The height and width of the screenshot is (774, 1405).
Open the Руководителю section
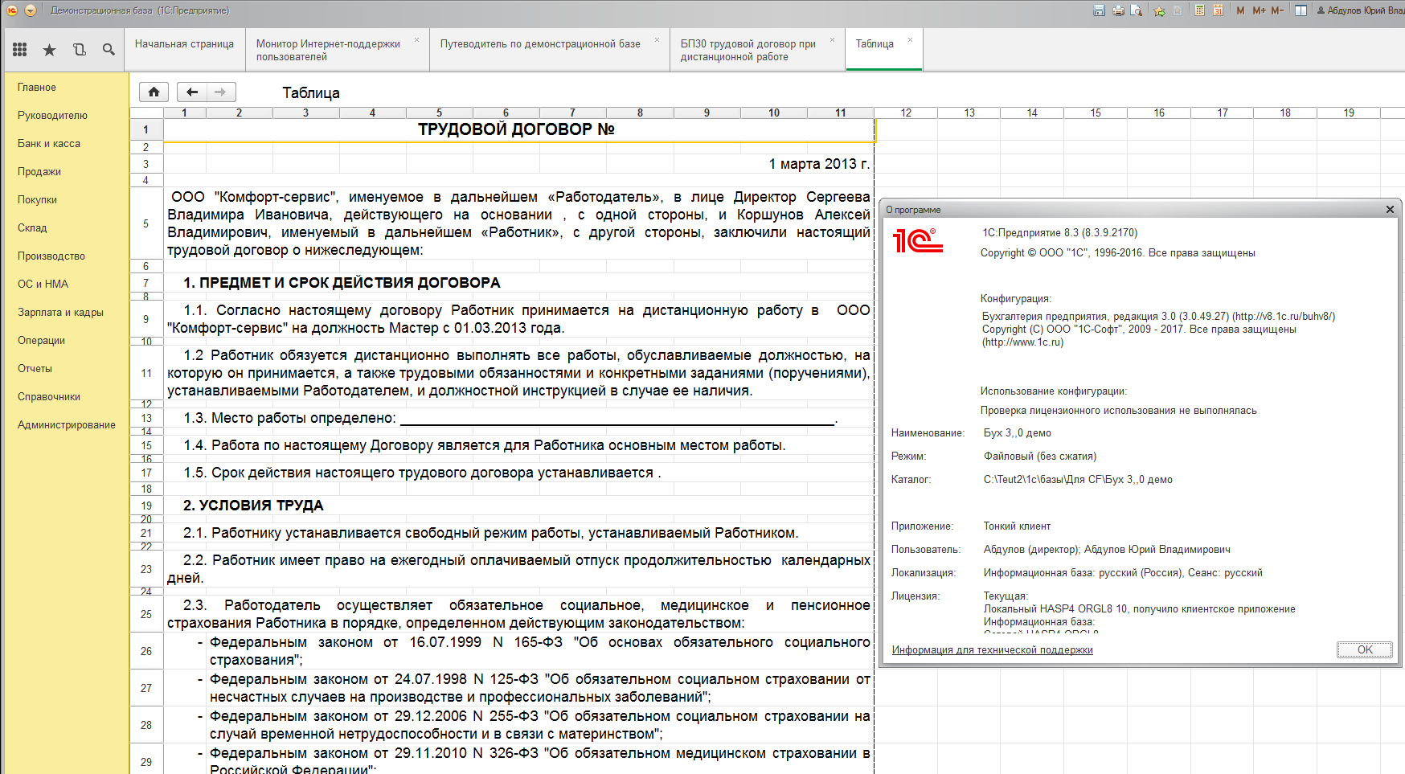tap(52, 116)
